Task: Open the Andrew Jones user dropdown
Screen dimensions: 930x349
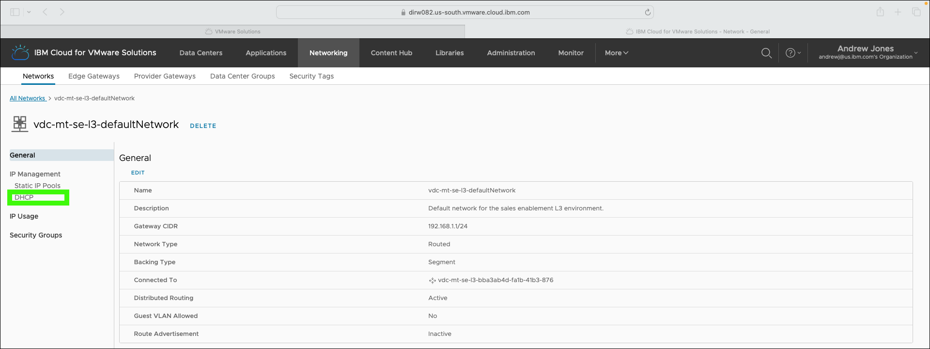Action: point(868,52)
